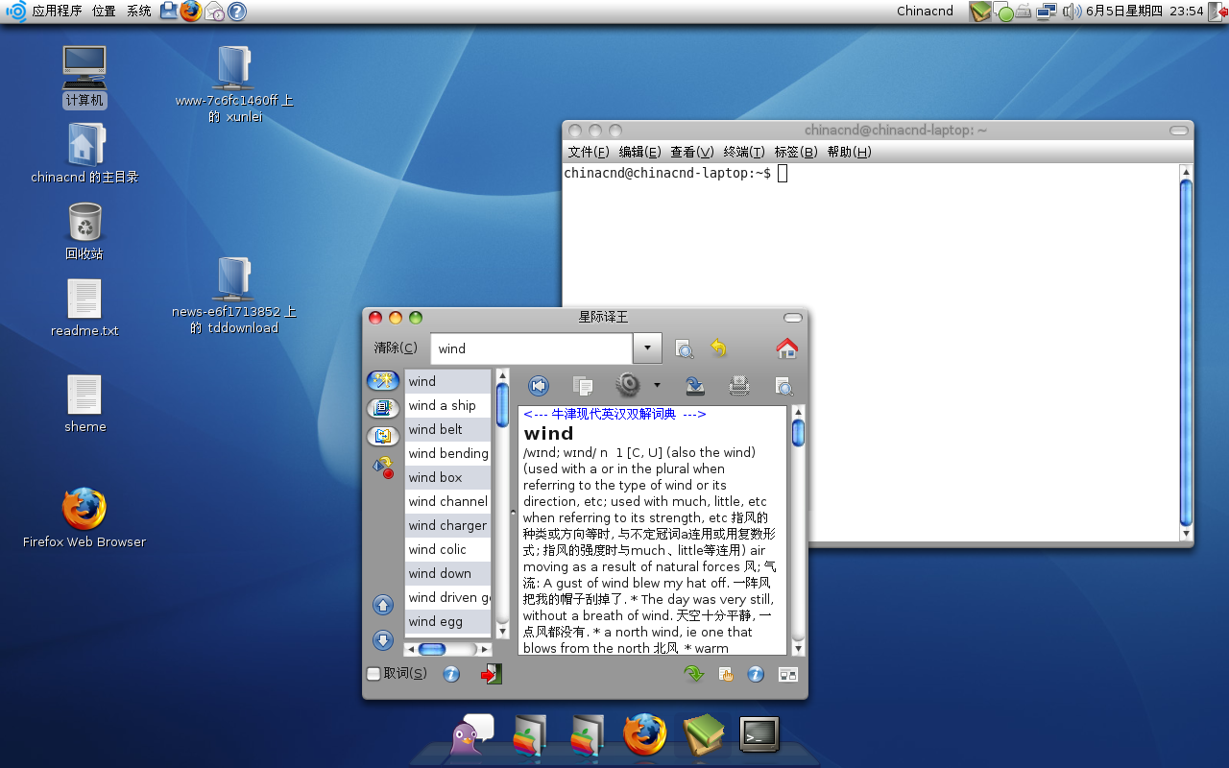Select the magic wand fuzzy search button
Screen dimensions: 1229x768
coord(383,381)
